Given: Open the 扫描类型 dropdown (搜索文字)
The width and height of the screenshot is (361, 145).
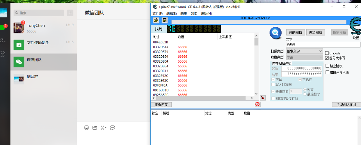Looking at the screenshot, I should 304,51.
